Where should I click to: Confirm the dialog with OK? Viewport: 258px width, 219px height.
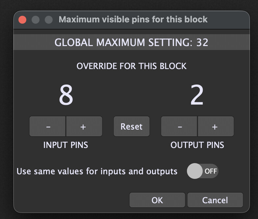[157, 200]
